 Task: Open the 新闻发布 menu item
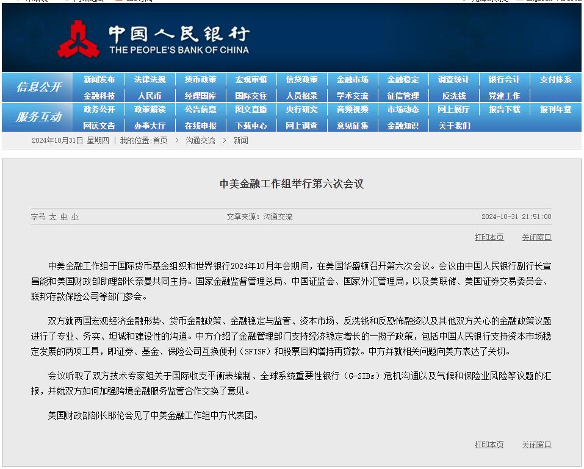(99, 80)
